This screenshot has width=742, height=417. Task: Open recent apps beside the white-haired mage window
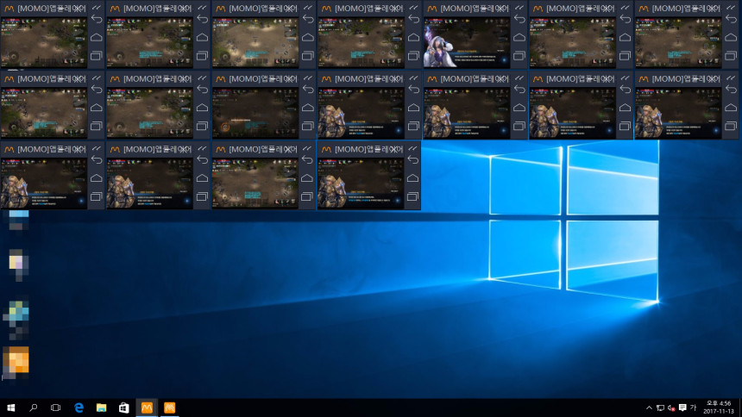(519, 56)
